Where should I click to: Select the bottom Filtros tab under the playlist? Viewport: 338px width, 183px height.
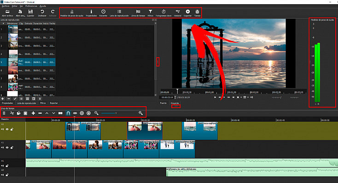43,103
